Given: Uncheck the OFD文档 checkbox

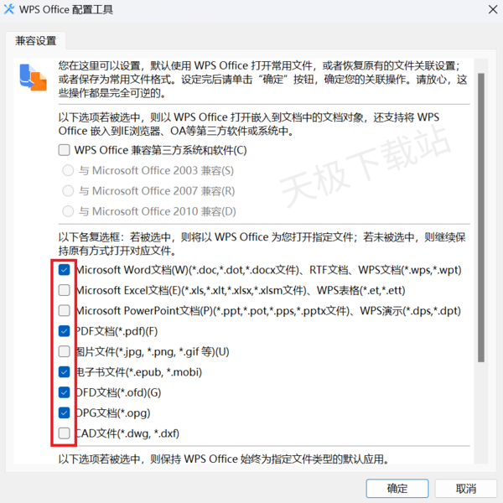Looking at the screenshot, I should coord(65,392).
